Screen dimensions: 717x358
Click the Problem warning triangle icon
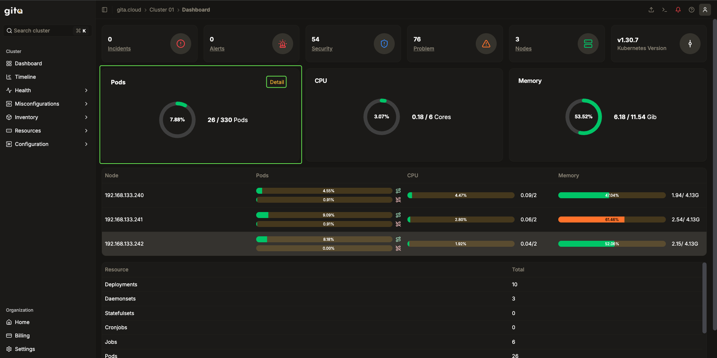pyautogui.click(x=486, y=44)
